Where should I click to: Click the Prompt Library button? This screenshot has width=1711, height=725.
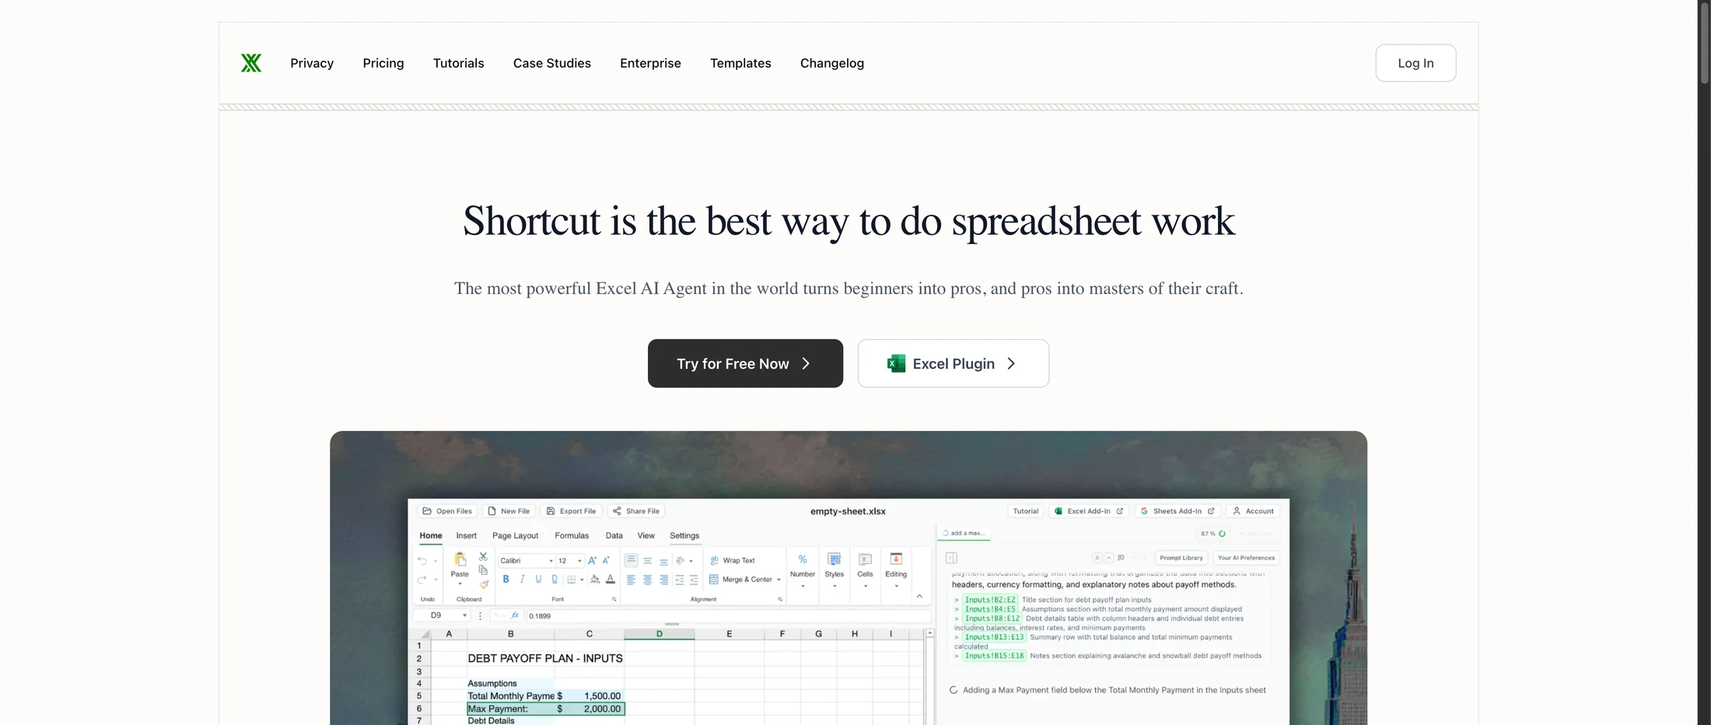coord(1181,558)
